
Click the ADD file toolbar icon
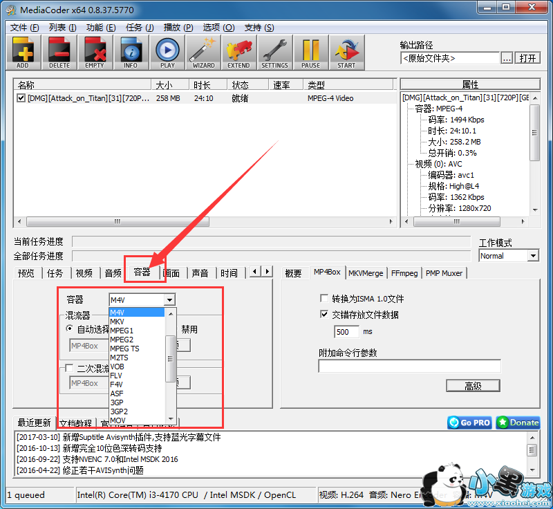[x=24, y=53]
